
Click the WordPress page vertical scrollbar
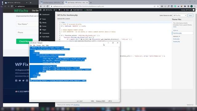(x=196, y=58)
